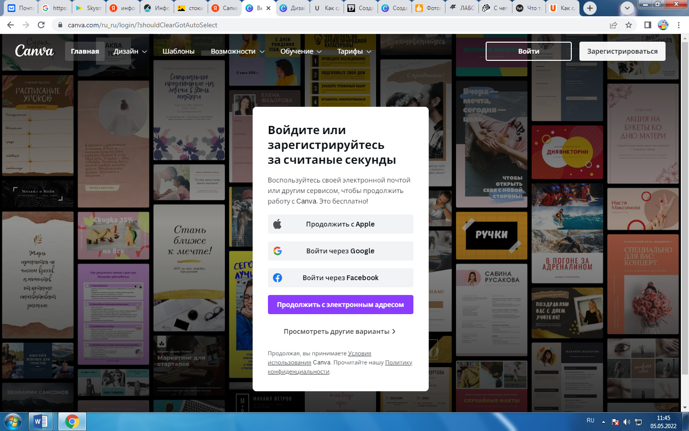Click the browser forward arrow
This screenshot has width=689, height=431.
pyautogui.click(x=26, y=25)
